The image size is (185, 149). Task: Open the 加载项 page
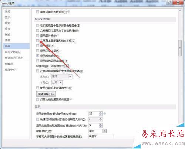click(x=9, y=64)
